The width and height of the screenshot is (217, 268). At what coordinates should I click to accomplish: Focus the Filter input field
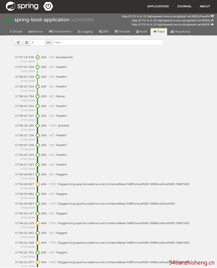[x=108, y=43]
